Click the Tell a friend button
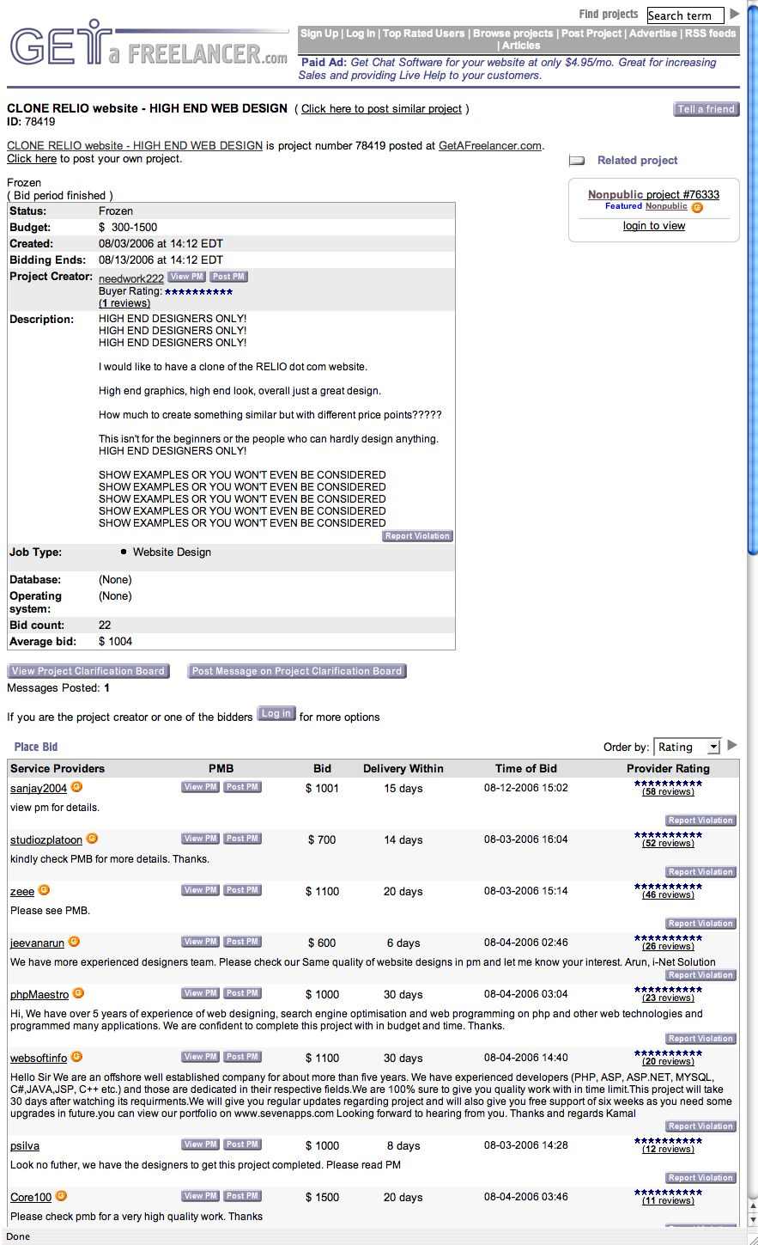Viewport: 758px width, 1245px height. [706, 109]
